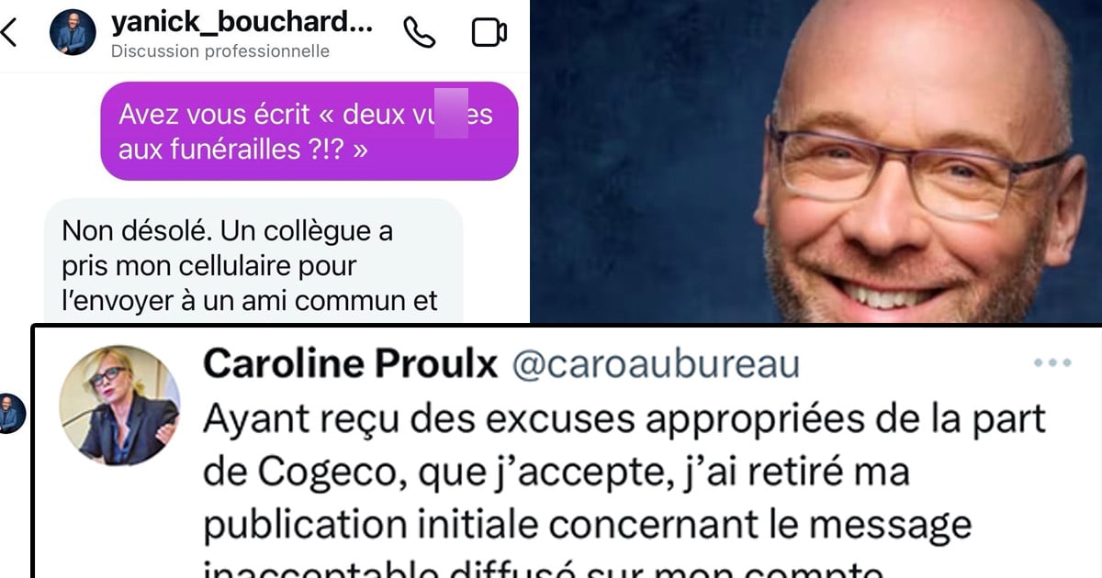Click the tweet line "publication initiale concernant le message"

pyautogui.click(x=587, y=526)
